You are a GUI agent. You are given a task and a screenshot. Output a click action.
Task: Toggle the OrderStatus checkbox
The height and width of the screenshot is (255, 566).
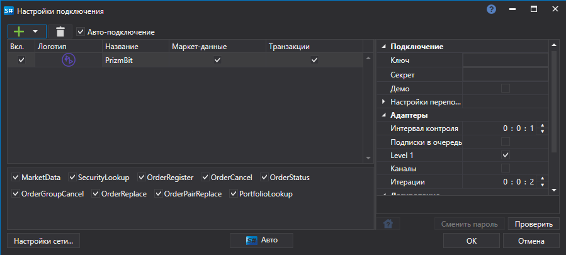264,178
